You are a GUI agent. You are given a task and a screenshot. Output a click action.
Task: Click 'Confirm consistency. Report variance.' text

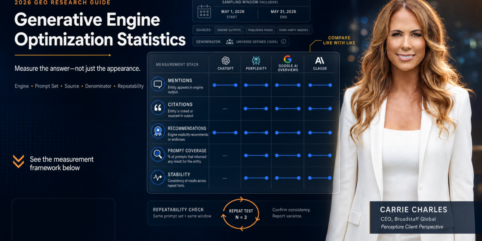point(291,213)
